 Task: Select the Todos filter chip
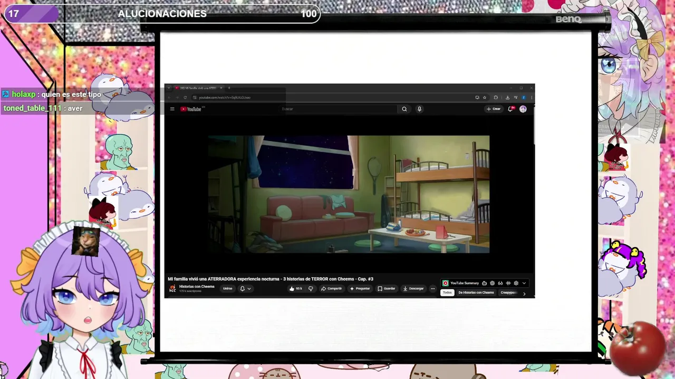coord(447,293)
